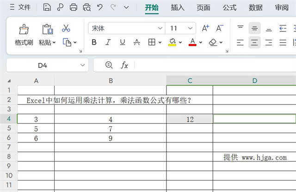Switch to the 开始 tab
Screen dimensions: 296x192
(152, 8)
